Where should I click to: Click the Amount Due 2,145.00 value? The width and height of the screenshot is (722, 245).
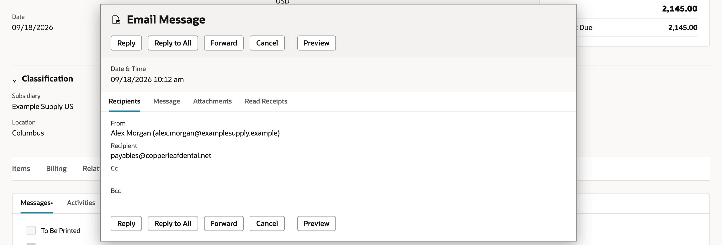click(683, 27)
